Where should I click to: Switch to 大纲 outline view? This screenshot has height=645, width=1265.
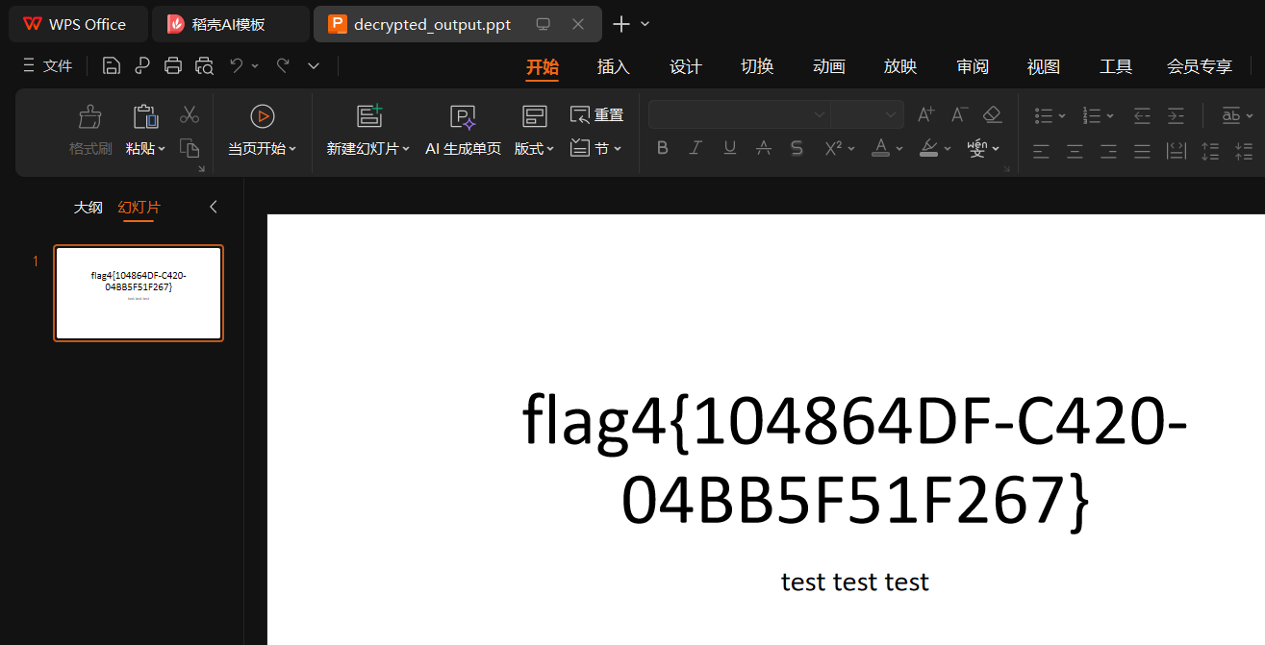pos(88,207)
